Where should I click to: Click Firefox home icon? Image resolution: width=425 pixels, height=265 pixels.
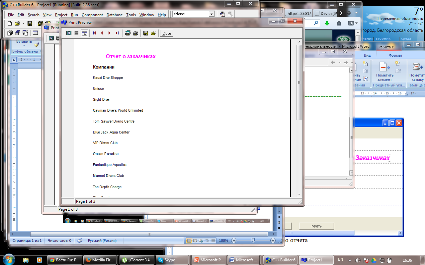[x=339, y=23]
